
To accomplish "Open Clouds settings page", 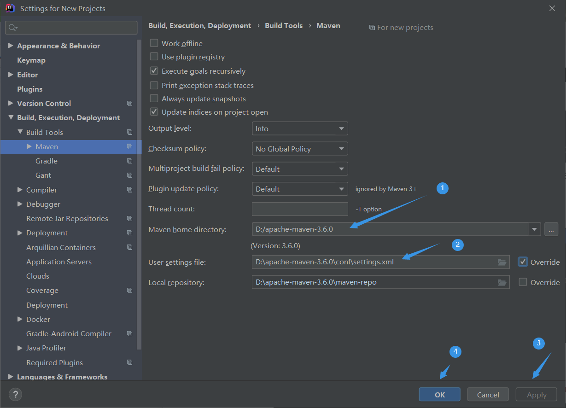I will [38, 276].
